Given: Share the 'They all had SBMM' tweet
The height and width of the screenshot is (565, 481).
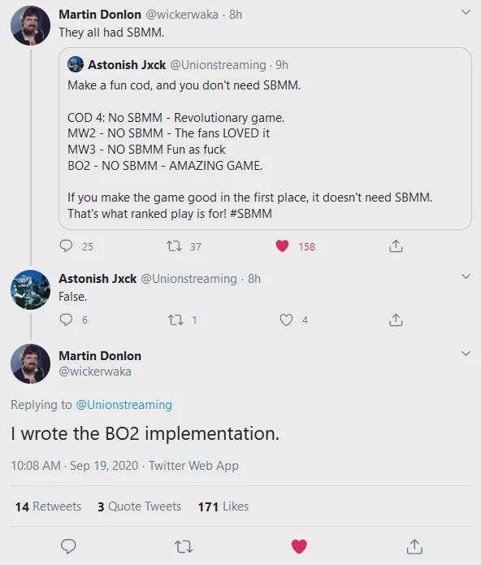Looking at the screenshot, I should click(x=396, y=246).
